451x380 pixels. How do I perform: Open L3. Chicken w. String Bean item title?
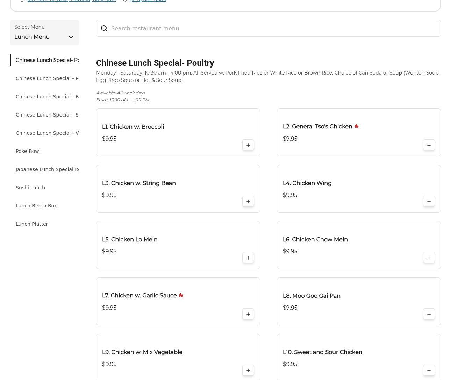tap(139, 183)
